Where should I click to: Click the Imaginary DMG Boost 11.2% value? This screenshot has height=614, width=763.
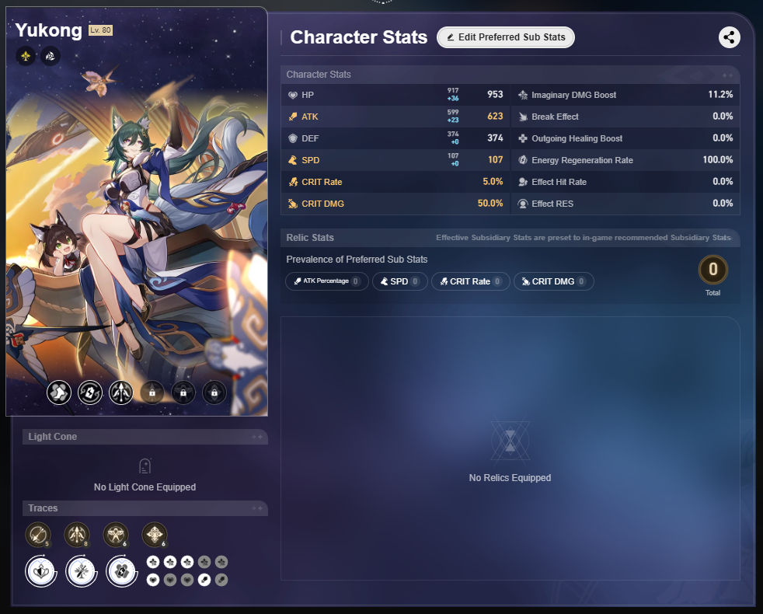[721, 95]
